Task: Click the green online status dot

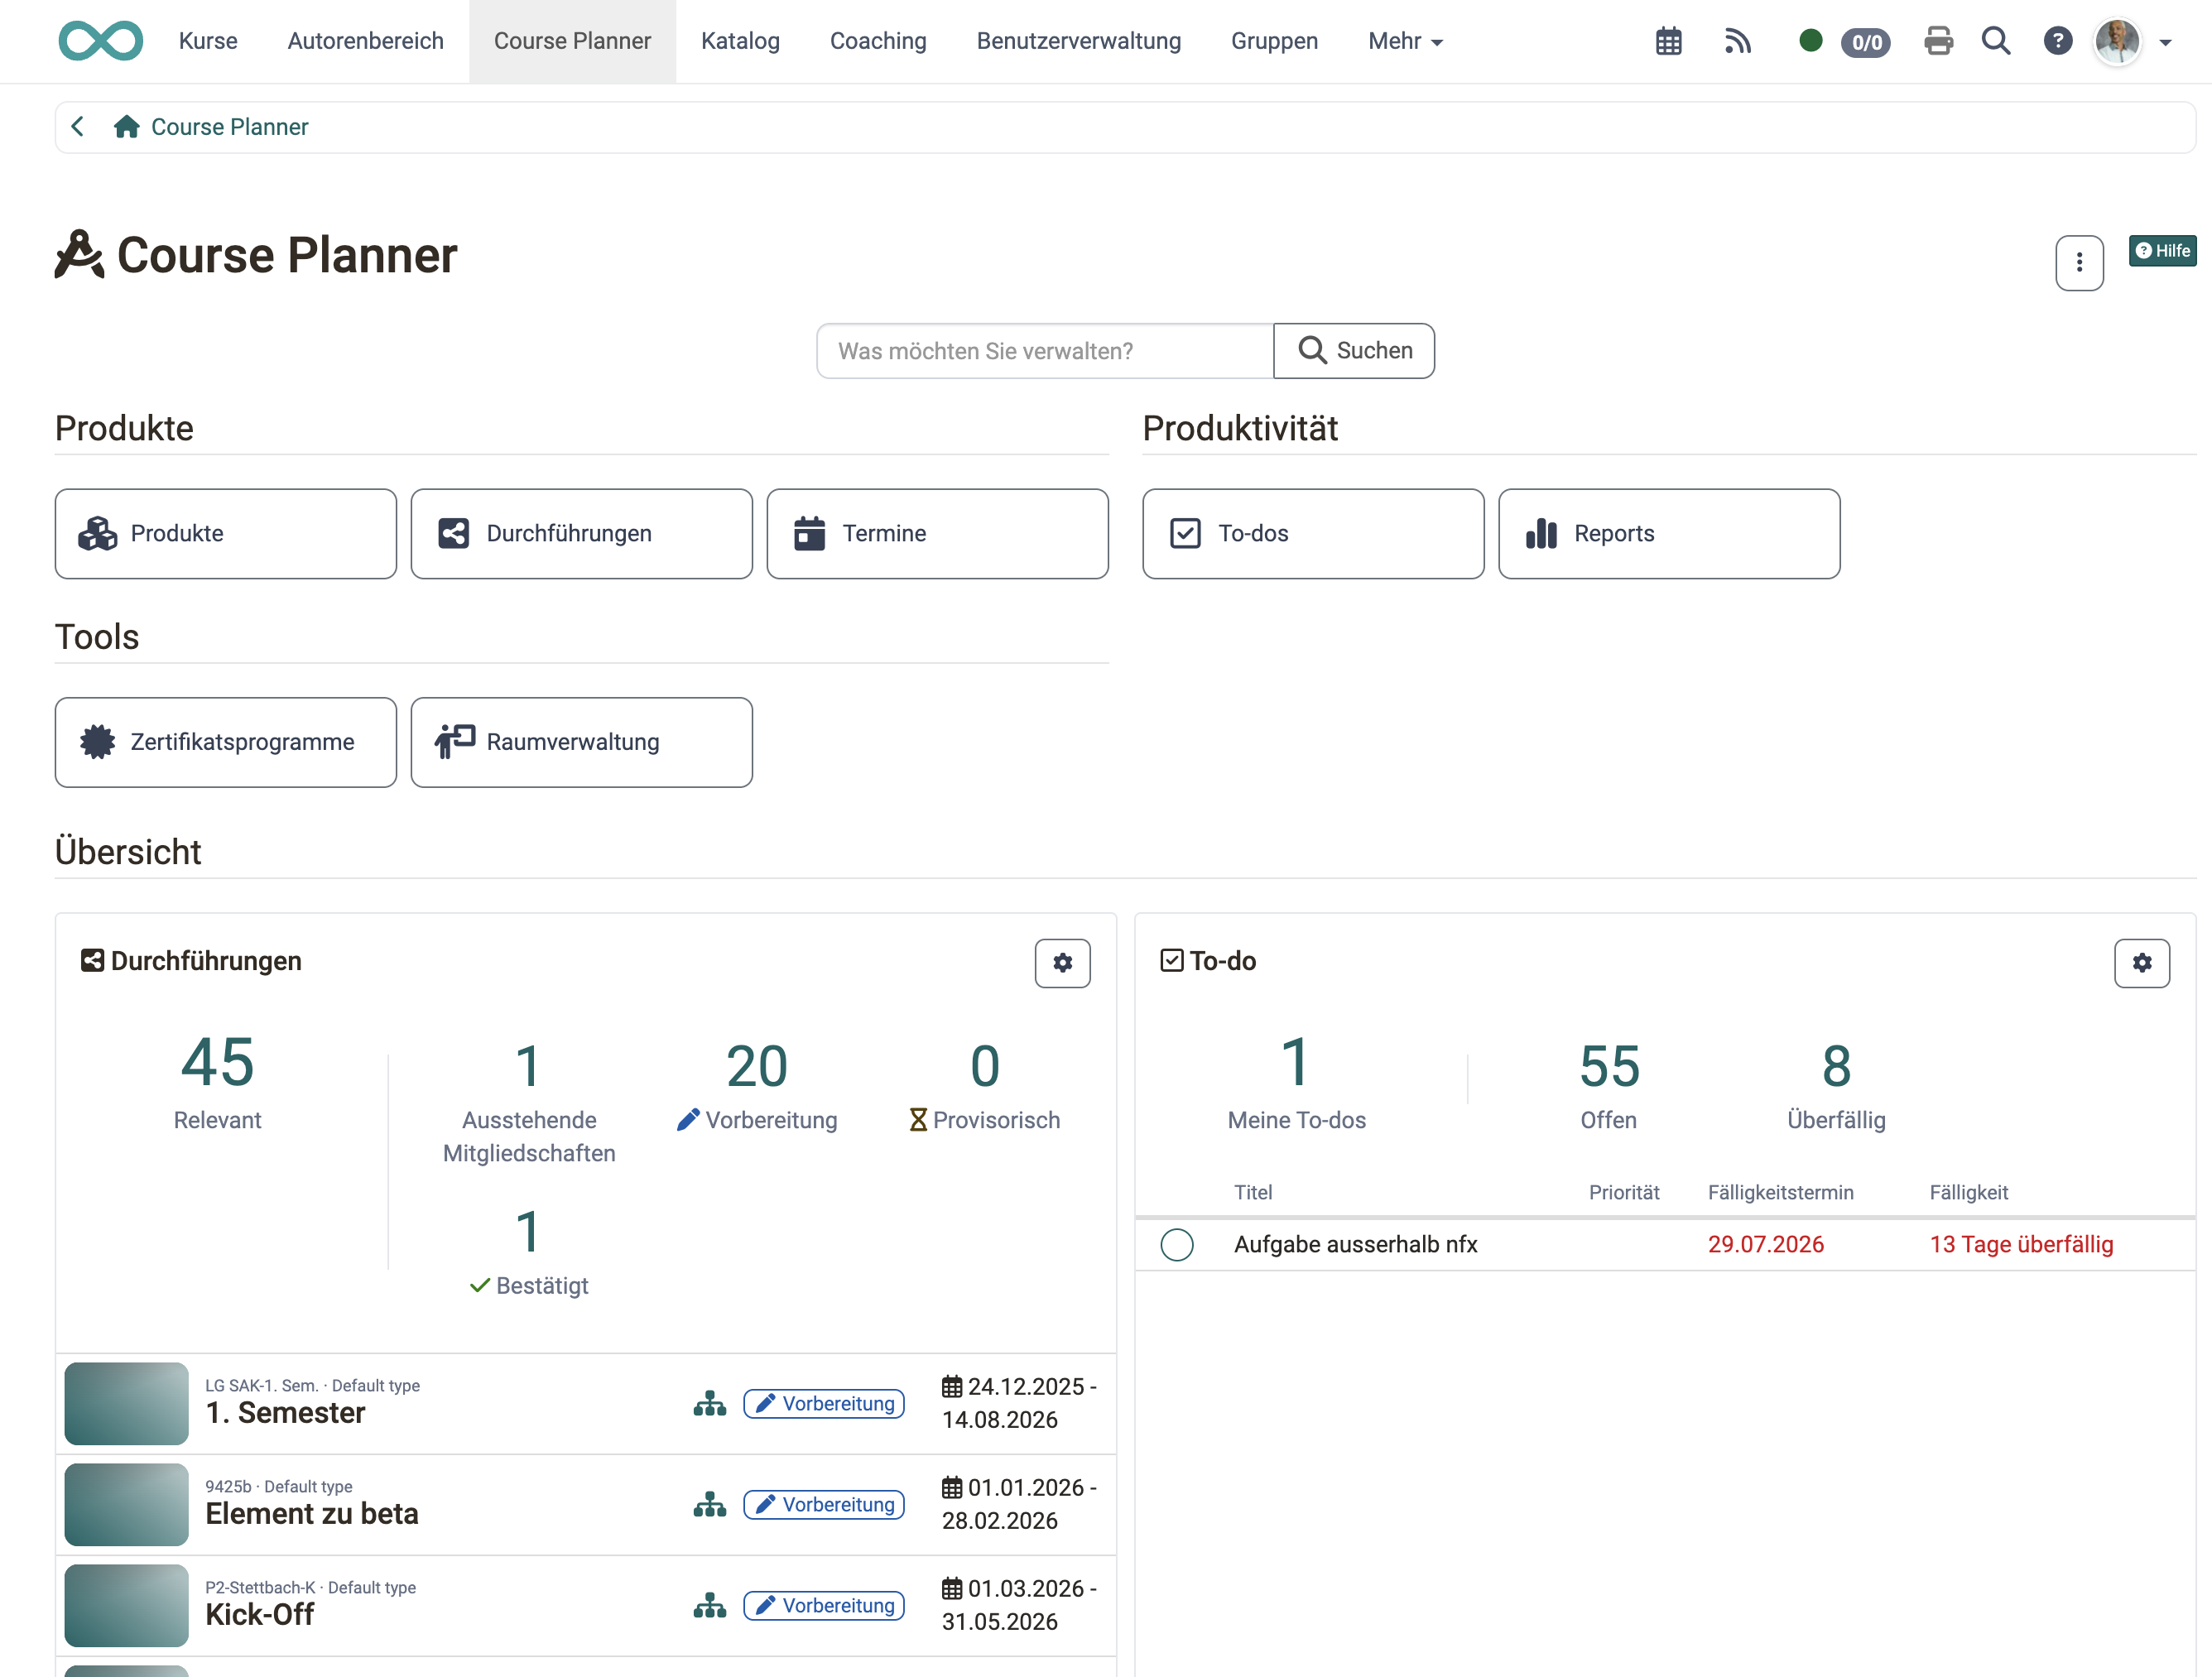Action: click(1810, 40)
